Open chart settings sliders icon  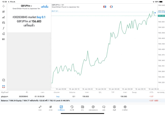[4, 23]
